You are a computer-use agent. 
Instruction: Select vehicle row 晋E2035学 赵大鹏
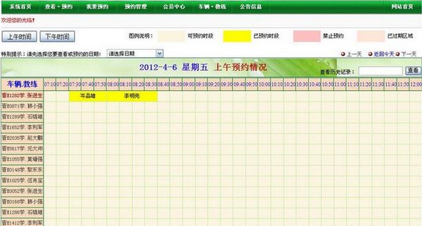22,138
